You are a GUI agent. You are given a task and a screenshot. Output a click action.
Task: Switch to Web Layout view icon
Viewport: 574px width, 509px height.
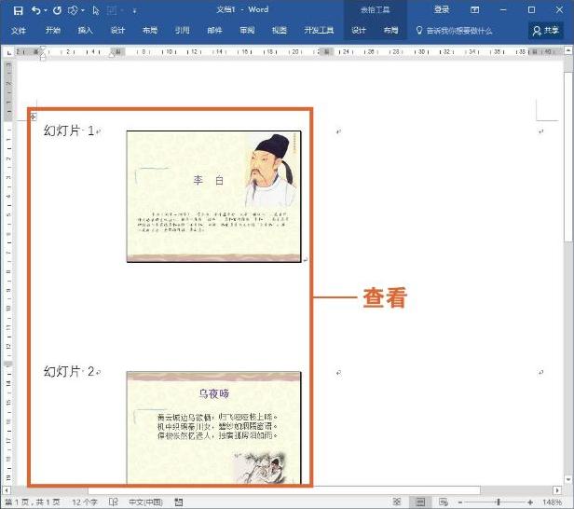[444, 502]
